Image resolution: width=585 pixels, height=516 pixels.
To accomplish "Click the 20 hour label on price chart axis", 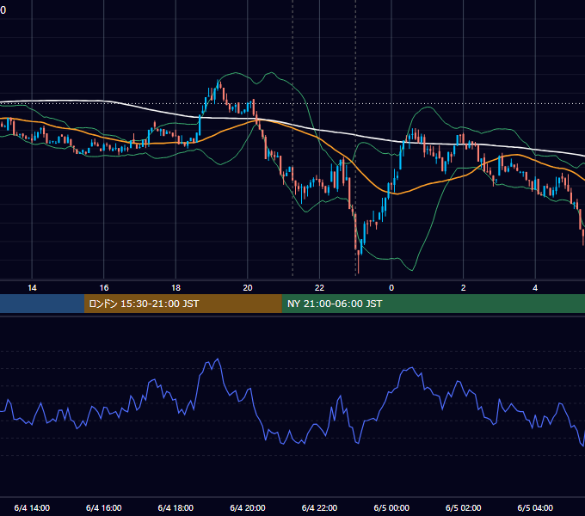I will 248,288.
